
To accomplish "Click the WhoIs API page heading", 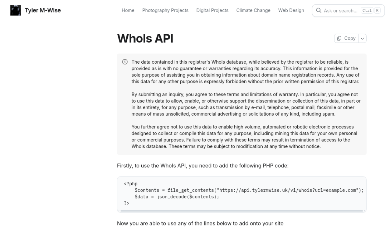I will click(x=145, y=39).
